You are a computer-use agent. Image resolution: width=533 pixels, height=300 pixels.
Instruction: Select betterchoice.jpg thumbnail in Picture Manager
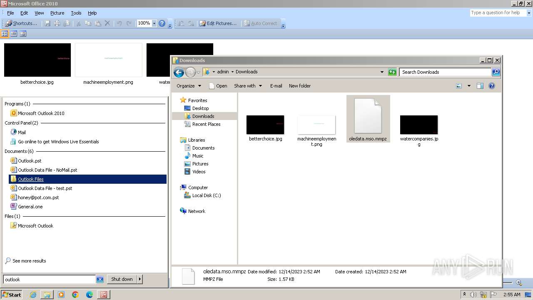(x=37, y=60)
